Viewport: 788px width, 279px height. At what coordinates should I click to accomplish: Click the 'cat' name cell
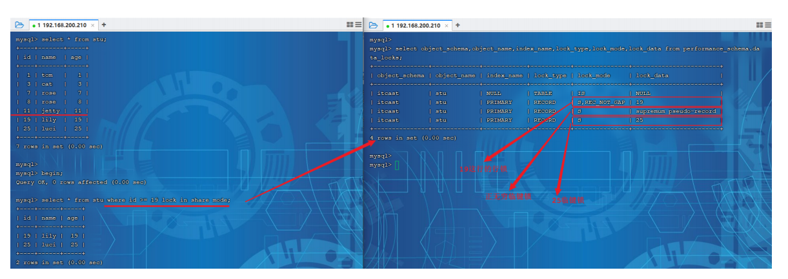coord(47,84)
